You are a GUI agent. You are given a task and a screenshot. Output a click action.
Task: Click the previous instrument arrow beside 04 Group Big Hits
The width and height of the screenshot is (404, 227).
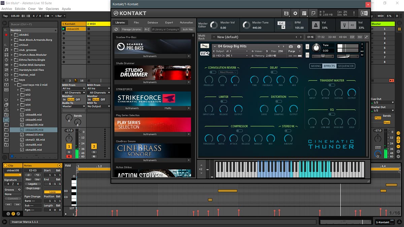(278, 46)
